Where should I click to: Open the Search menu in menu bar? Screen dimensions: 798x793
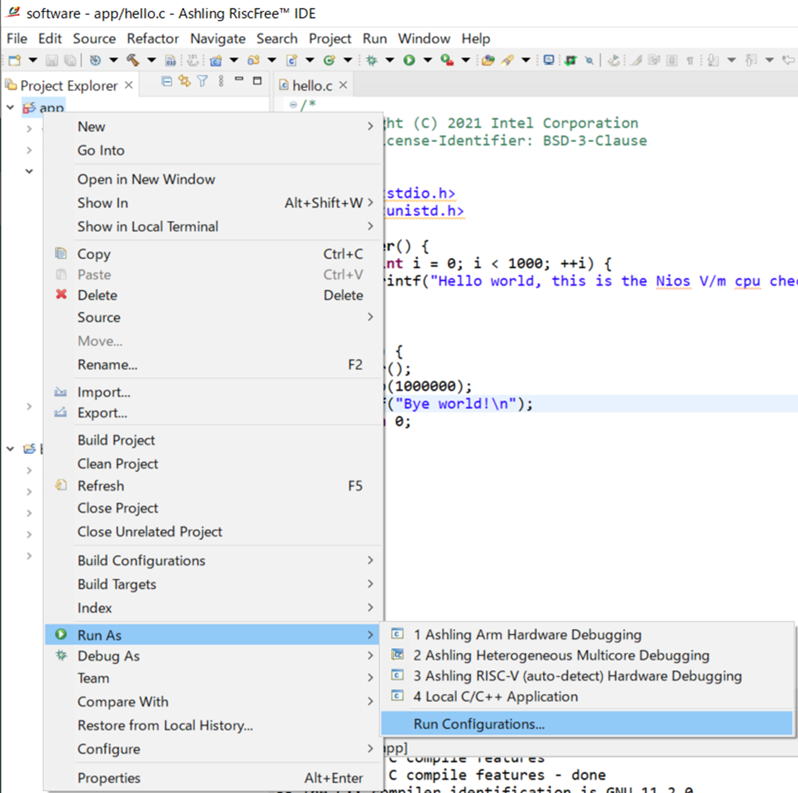[x=276, y=38]
